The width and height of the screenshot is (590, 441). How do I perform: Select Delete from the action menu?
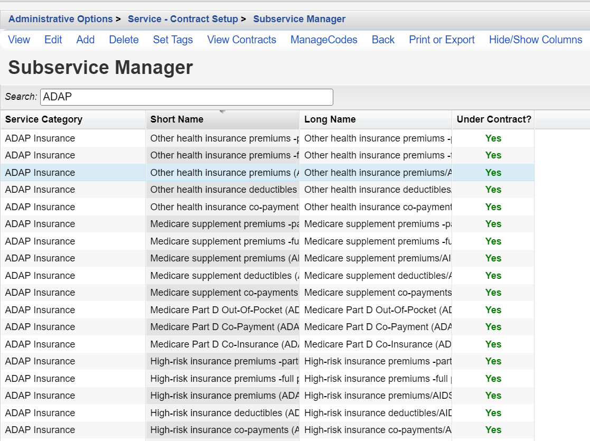[124, 40]
